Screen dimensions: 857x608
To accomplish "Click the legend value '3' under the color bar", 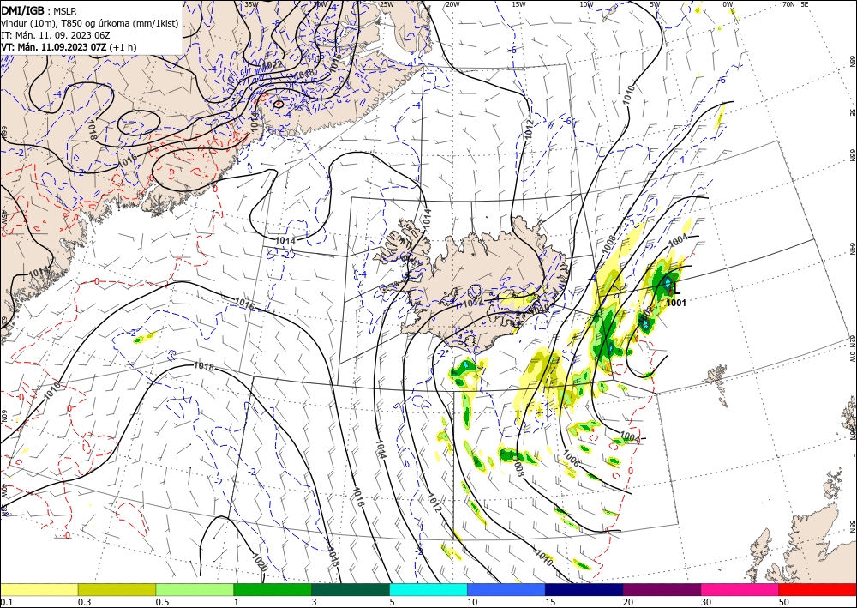I will click(315, 602).
